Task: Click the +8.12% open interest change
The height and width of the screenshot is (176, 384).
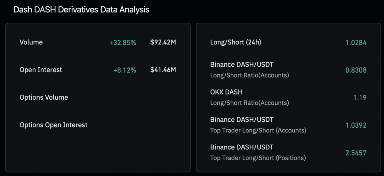Action: click(x=124, y=70)
